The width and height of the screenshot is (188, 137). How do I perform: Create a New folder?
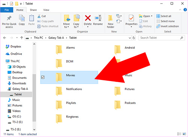(x=111, y=21)
